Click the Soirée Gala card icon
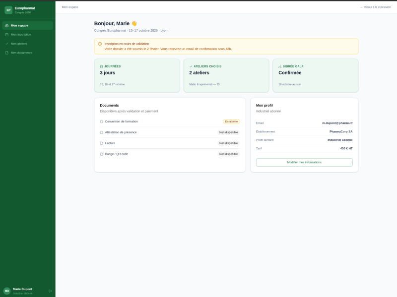Screen dimensions: 397x297 pyautogui.click(x=280, y=66)
